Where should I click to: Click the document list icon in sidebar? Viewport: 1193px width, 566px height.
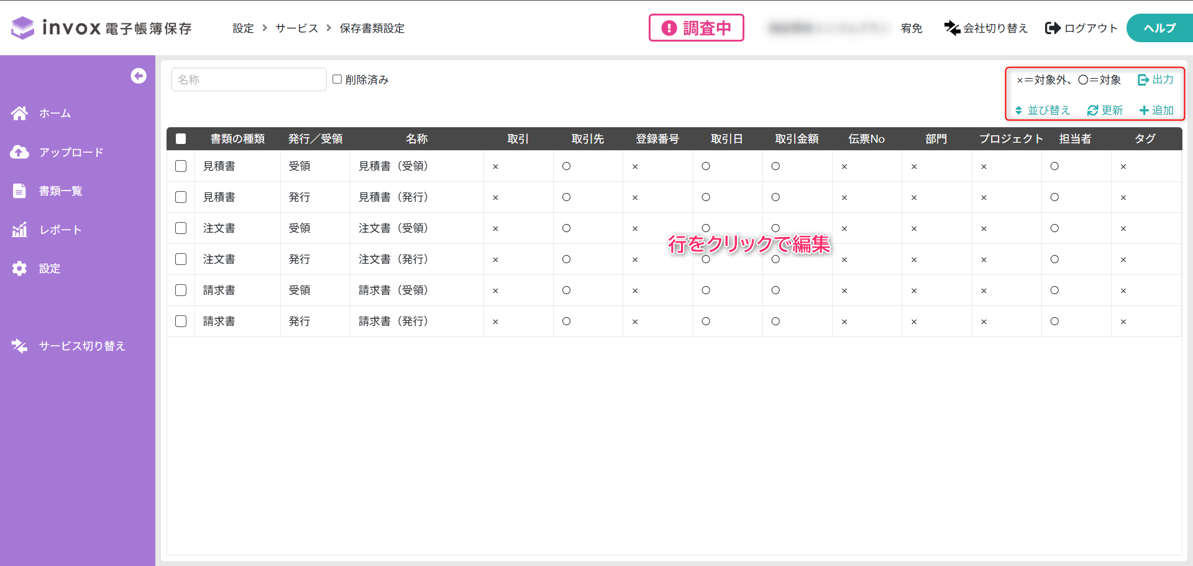(x=19, y=191)
